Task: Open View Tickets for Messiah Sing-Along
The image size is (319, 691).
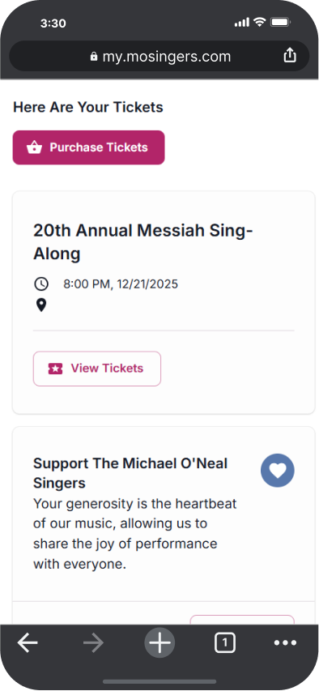Action: [x=97, y=369]
